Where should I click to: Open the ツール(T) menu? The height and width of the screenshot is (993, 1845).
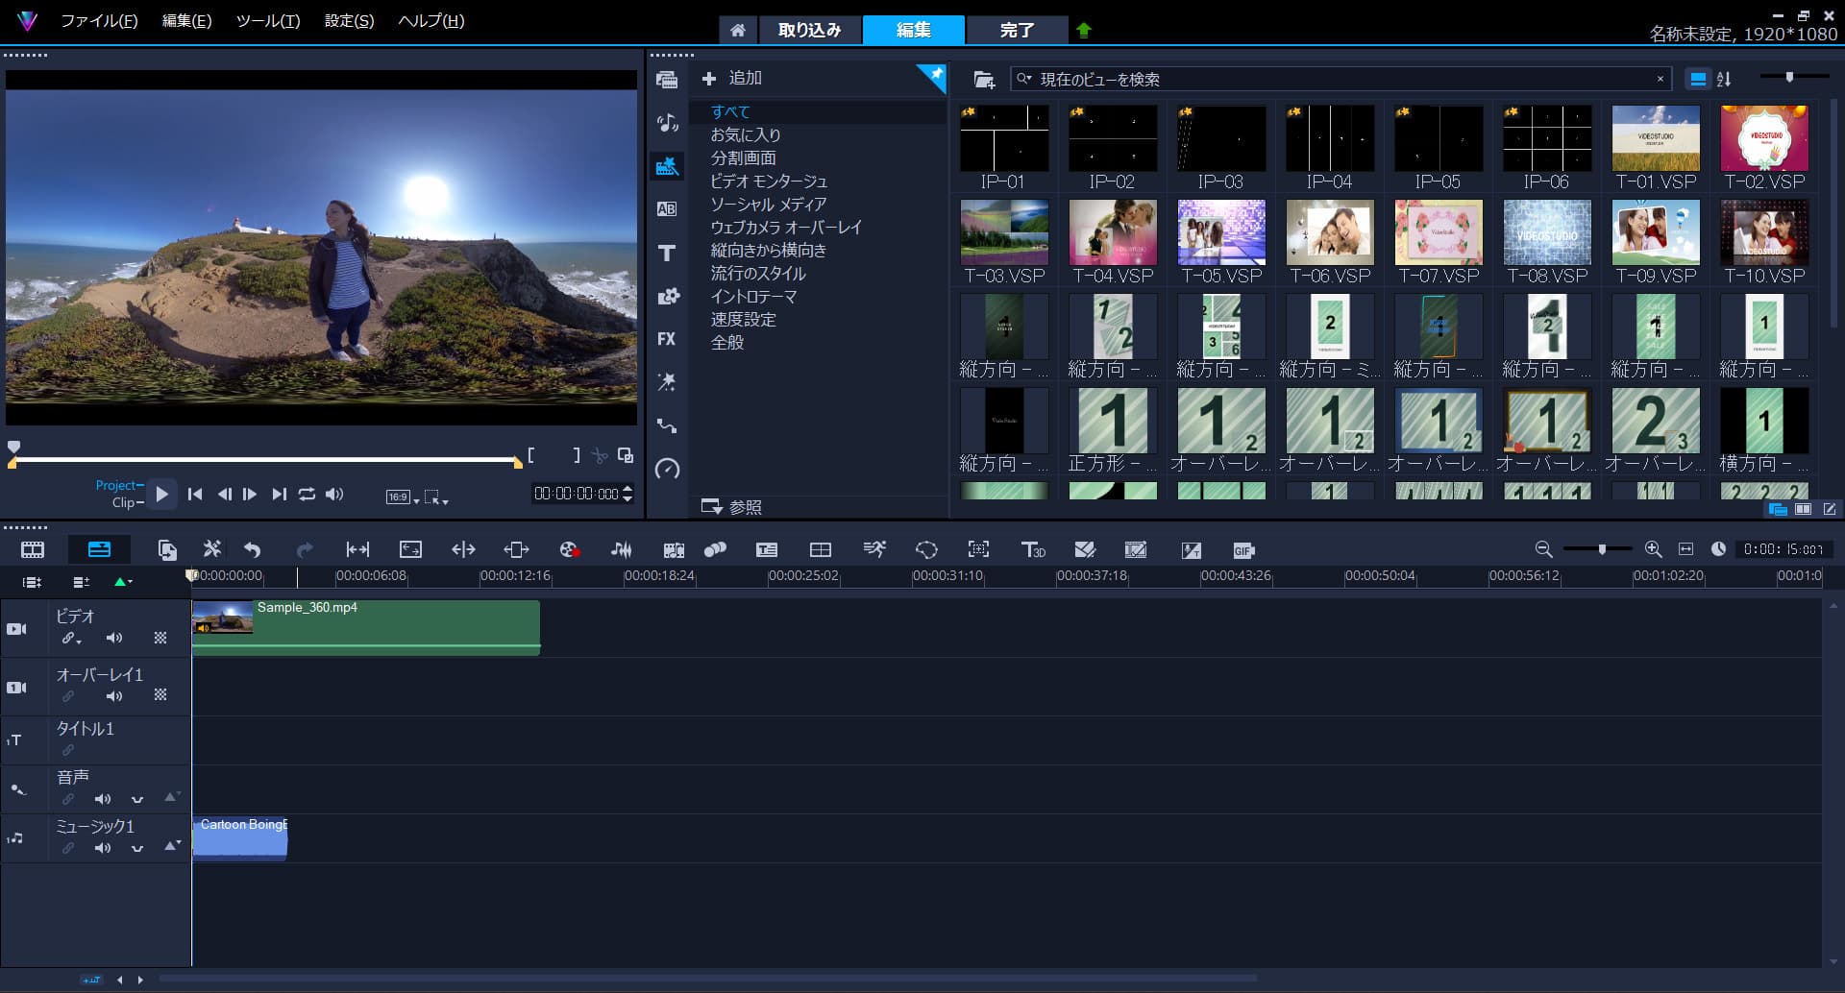point(268,20)
